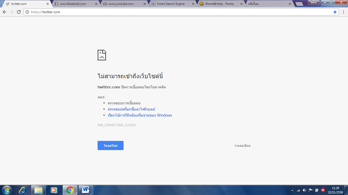Switch to the www.youtube.com tab
This screenshot has height=195, width=348.
point(124,4)
